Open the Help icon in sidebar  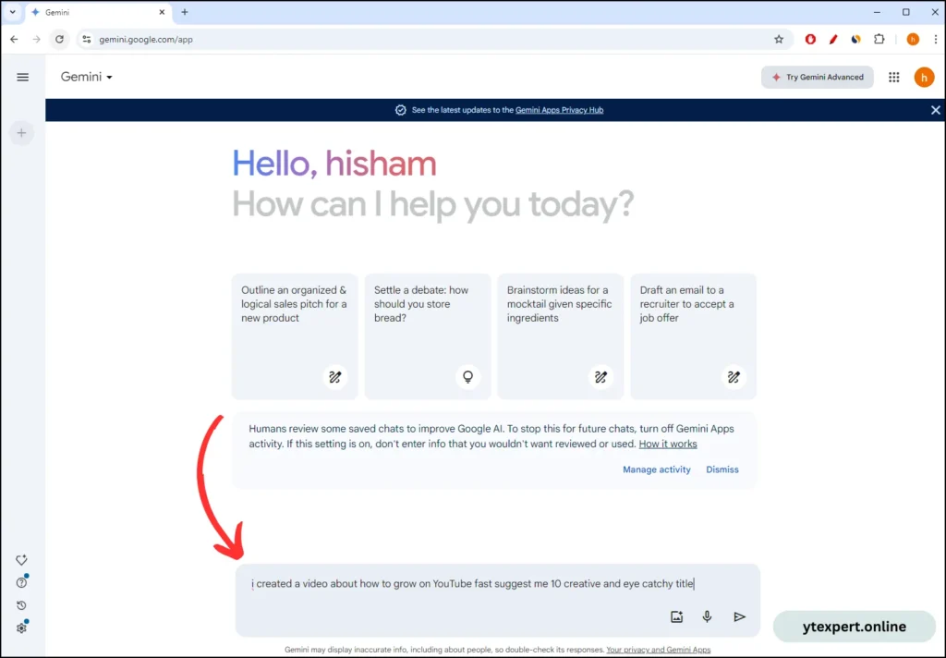tap(21, 582)
